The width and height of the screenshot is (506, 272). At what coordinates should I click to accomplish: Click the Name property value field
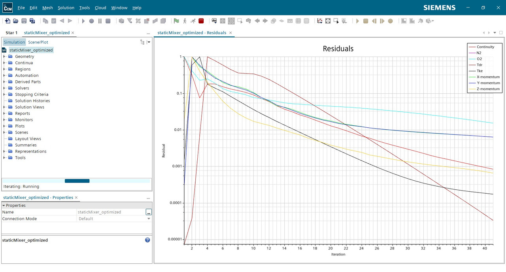111,212
